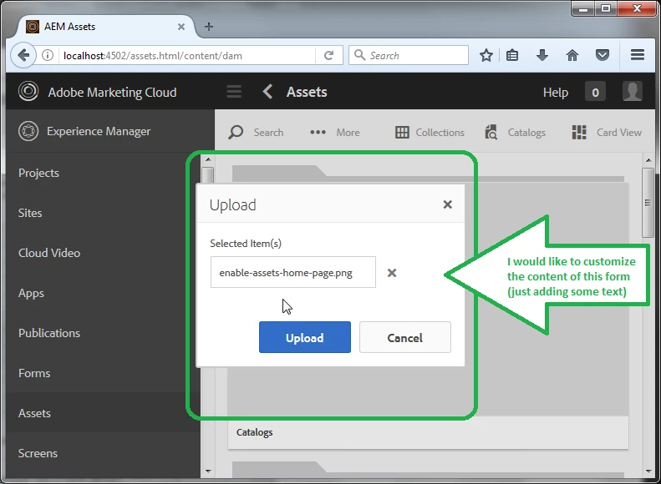
Task: Open Cloud Video in side navigation
Action: 49,253
